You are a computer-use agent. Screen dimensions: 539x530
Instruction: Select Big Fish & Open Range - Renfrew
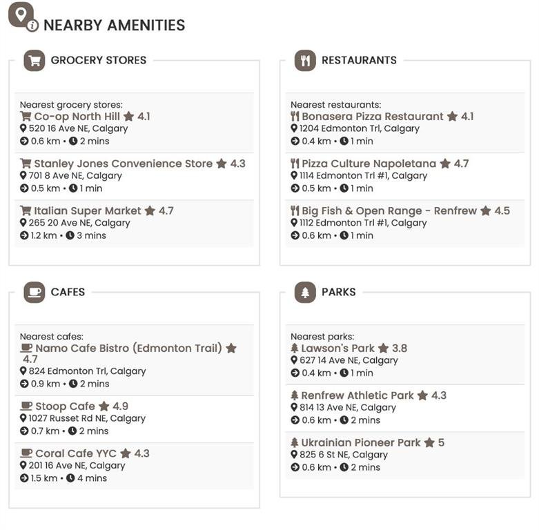389,210
